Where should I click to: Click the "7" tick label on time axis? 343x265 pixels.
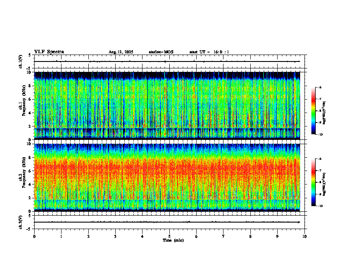pos(223,236)
